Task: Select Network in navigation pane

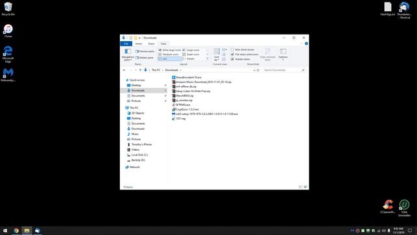Action: (134, 167)
